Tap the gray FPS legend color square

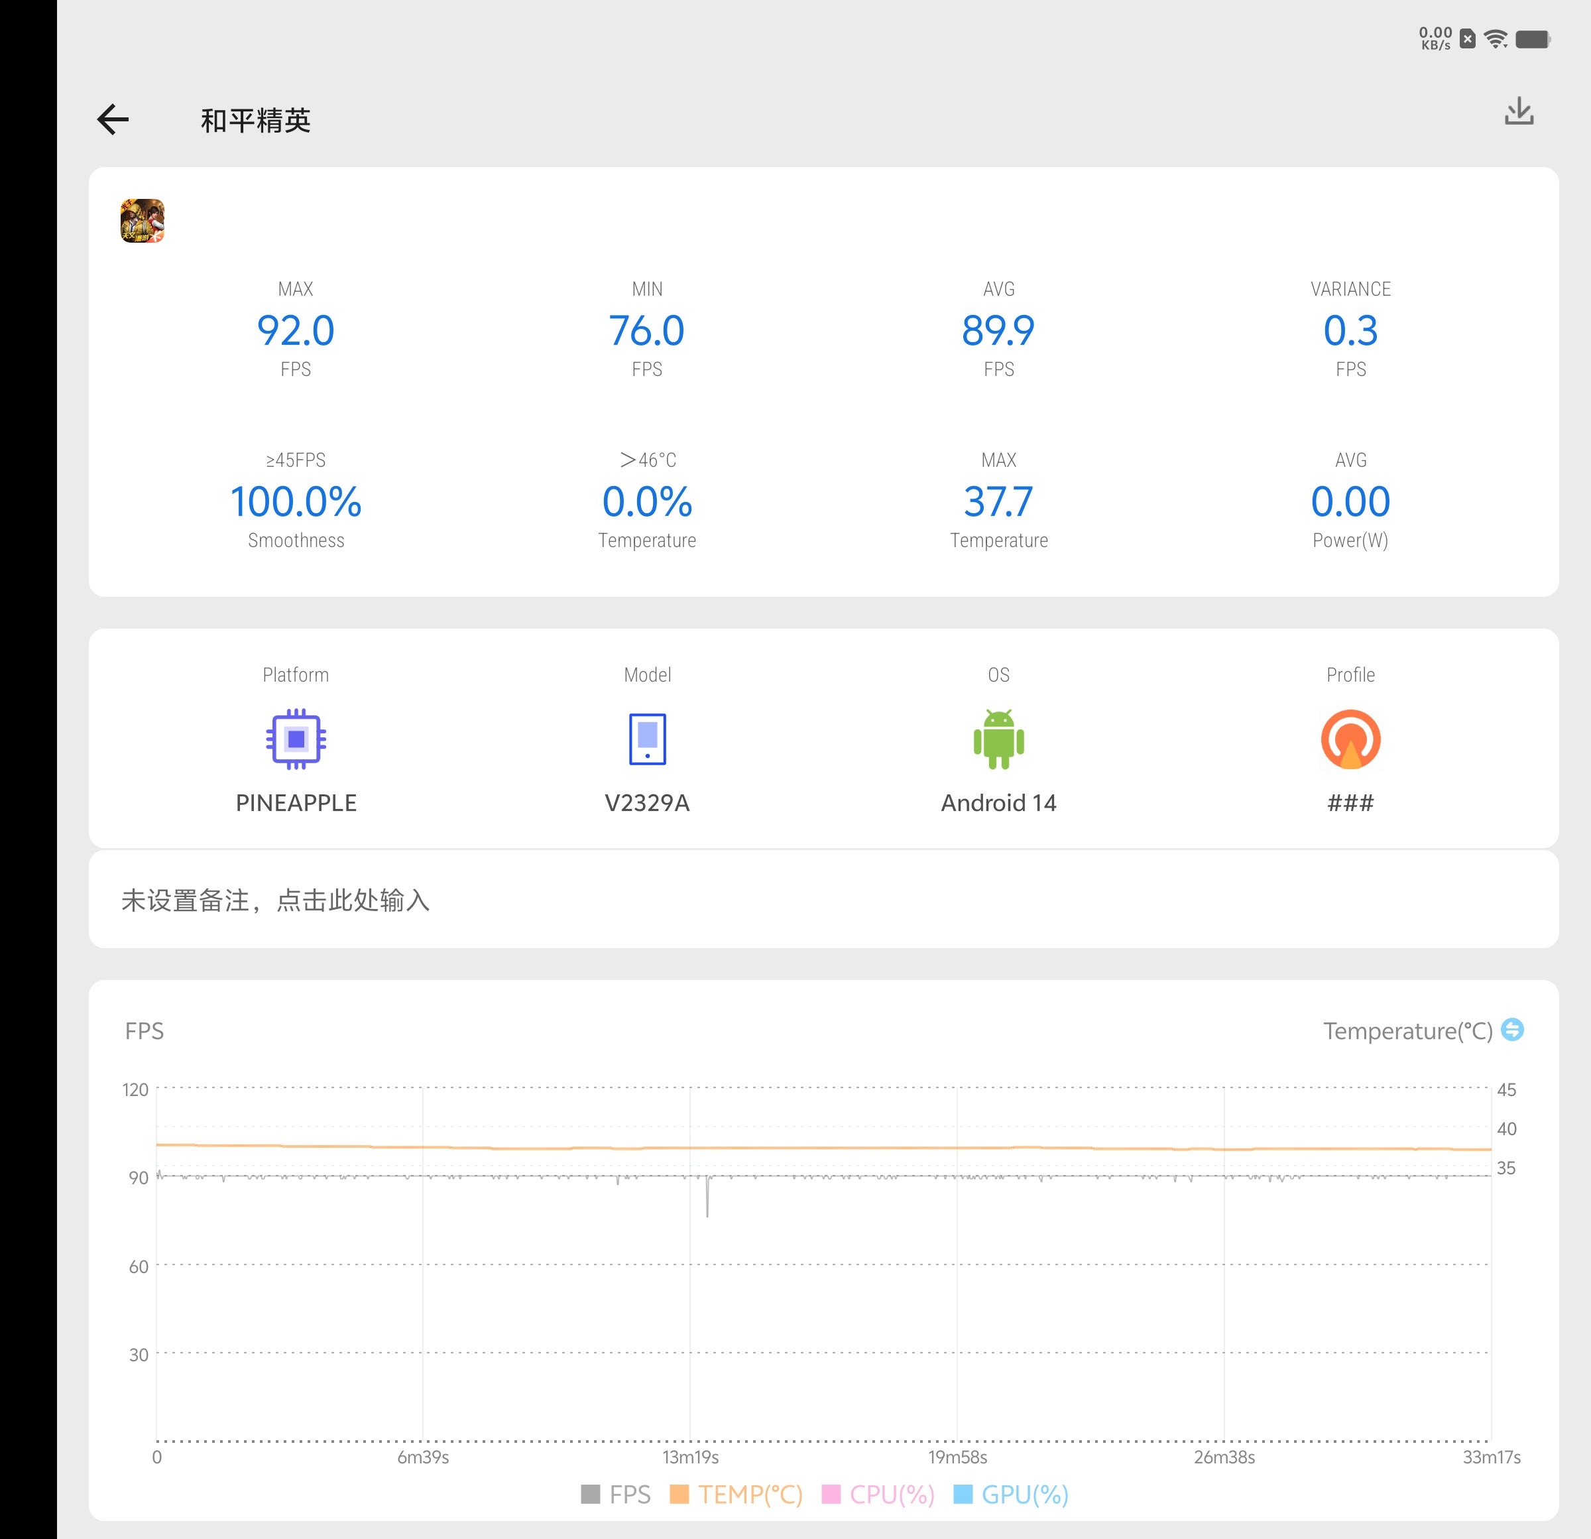click(591, 1495)
